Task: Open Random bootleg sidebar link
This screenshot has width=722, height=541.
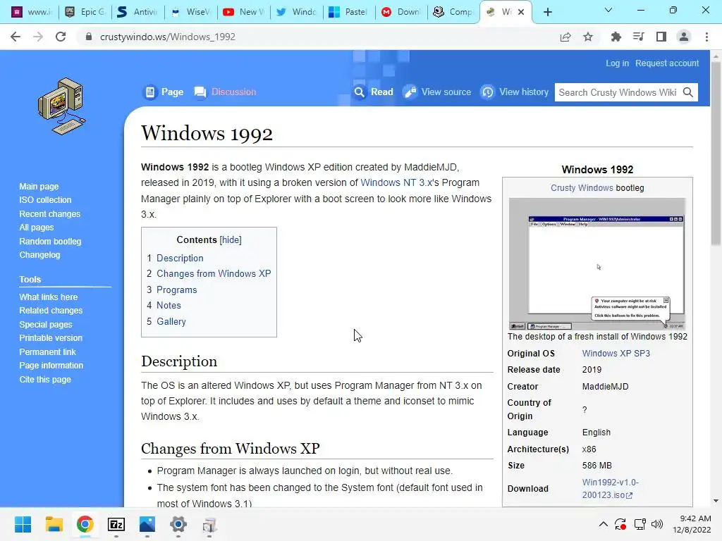Action: (50, 242)
